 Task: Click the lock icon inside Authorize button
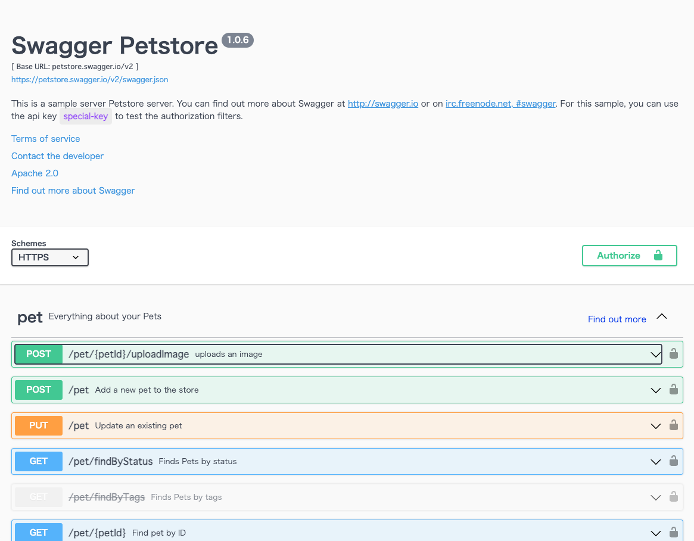[x=658, y=256]
